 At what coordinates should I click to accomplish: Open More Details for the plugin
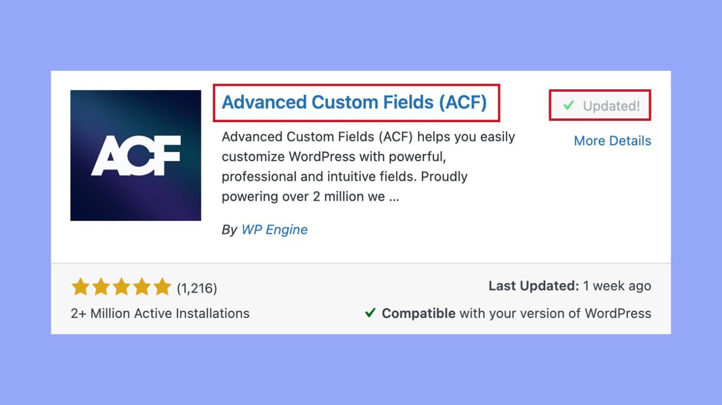[612, 140]
